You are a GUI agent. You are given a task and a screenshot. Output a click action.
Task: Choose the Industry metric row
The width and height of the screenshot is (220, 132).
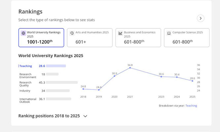[25, 91]
